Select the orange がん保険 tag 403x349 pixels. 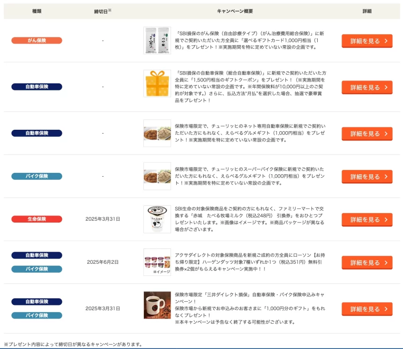[x=37, y=40]
